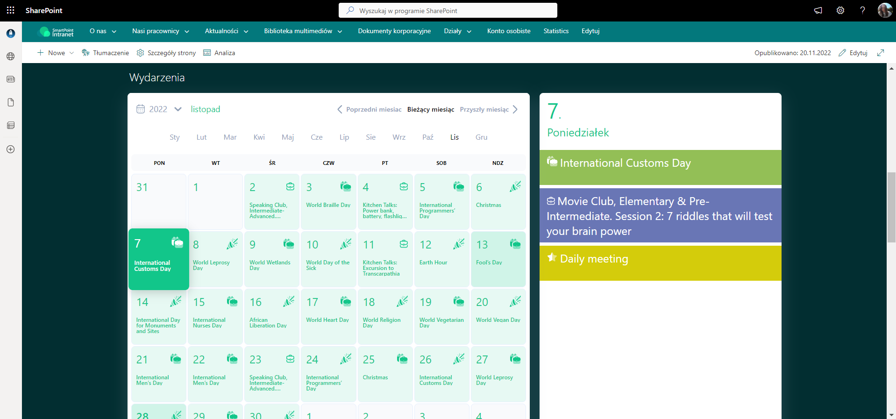
Task: Open the Nowe dropdown
Action: click(x=56, y=53)
